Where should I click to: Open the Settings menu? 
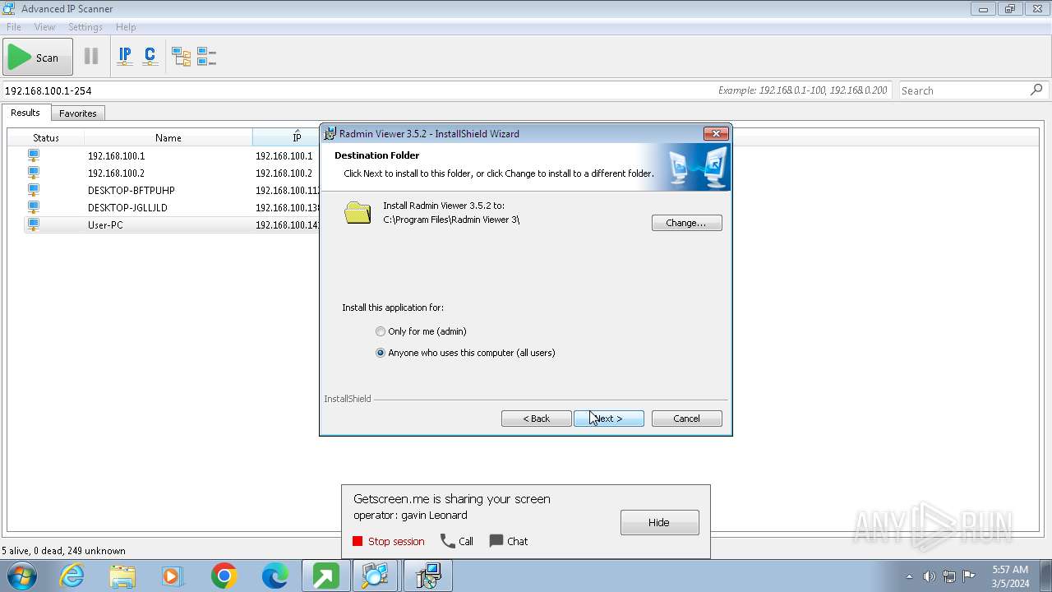click(85, 27)
